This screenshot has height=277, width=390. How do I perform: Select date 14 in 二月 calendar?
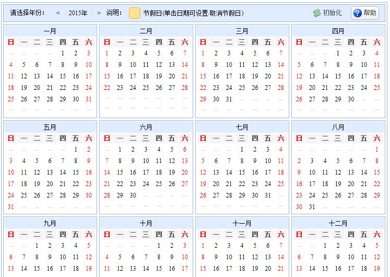point(185,65)
